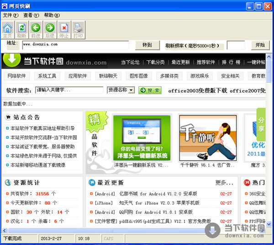Click the Stop (停止) toolbar icon
The image size is (274, 245).
(64, 30)
